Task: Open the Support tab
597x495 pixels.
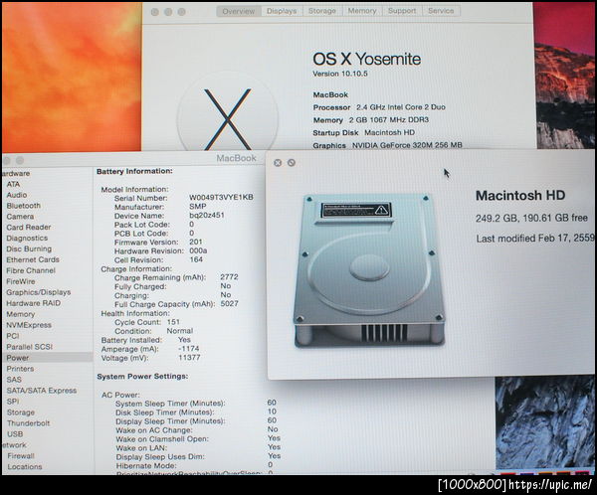Action: [x=402, y=11]
